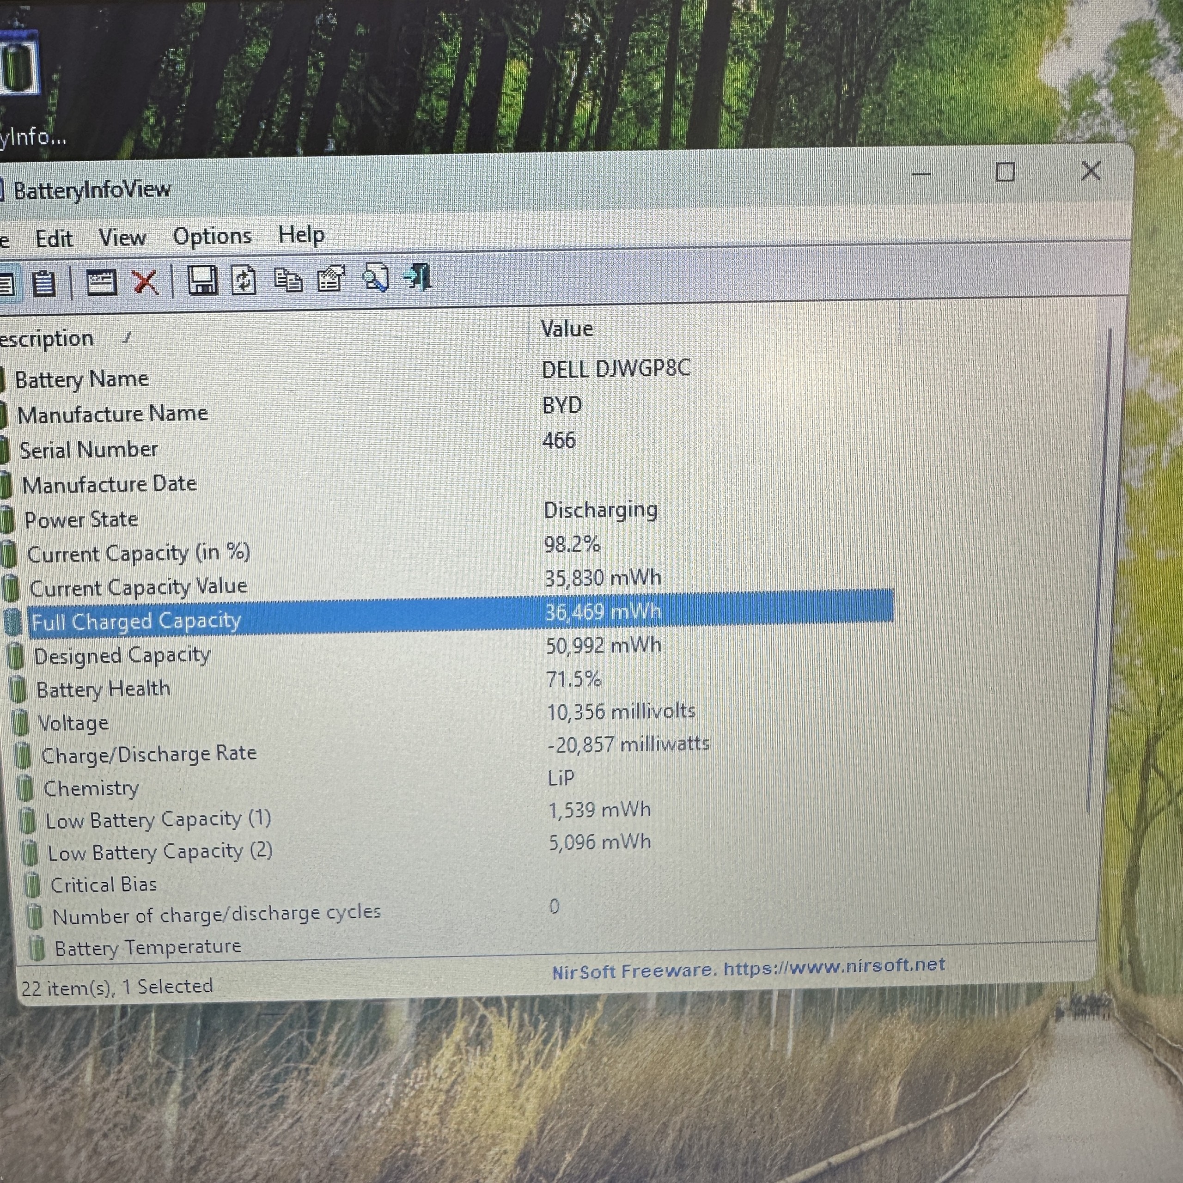Select the Charge/Discharge Rate row
Image resolution: width=1183 pixels, height=1183 pixels.
pos(149,754)
